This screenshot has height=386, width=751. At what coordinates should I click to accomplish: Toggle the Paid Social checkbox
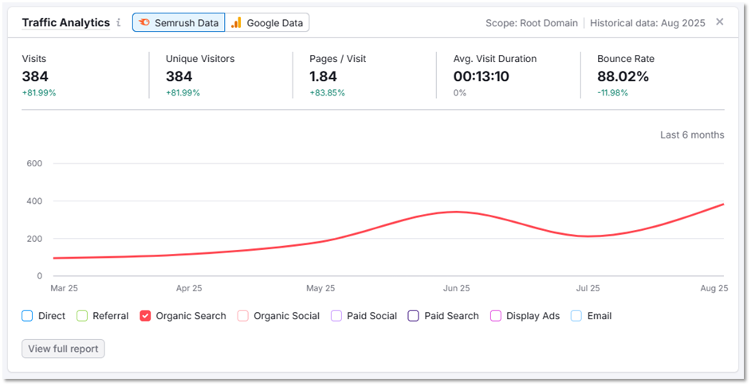tap(336, 316)
